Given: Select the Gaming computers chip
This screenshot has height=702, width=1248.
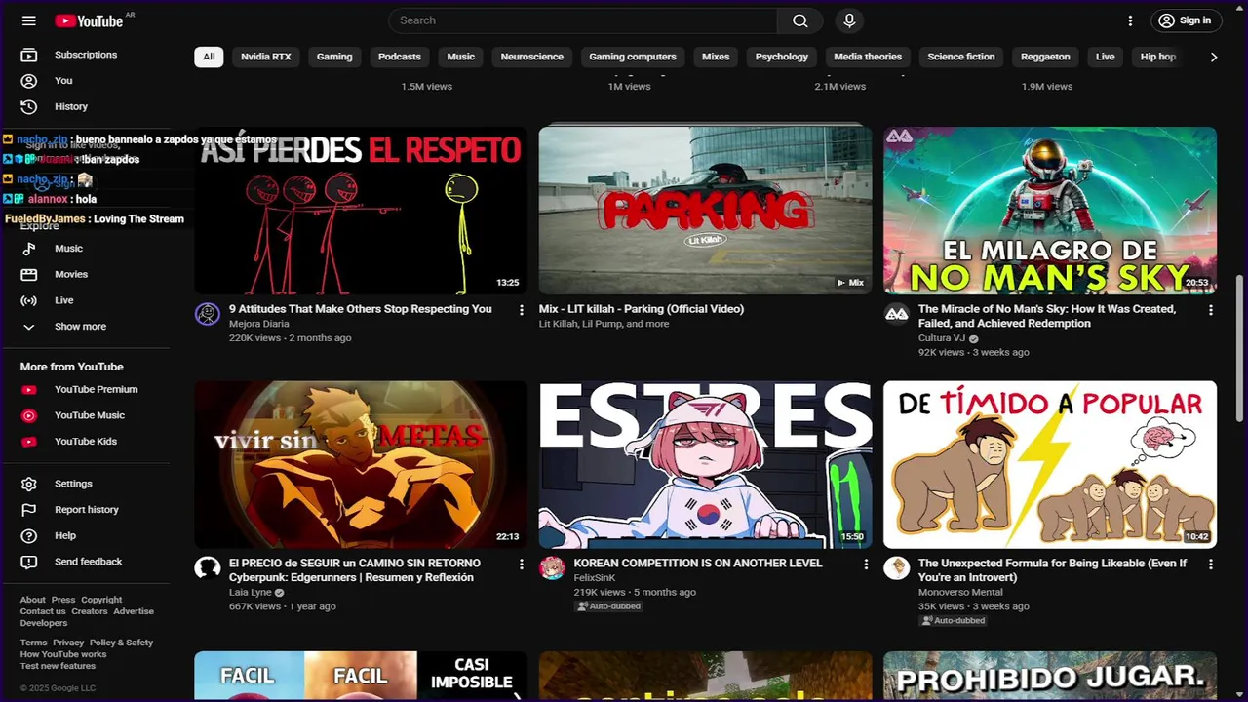Looking at the screenshot, I should (633, 57).
